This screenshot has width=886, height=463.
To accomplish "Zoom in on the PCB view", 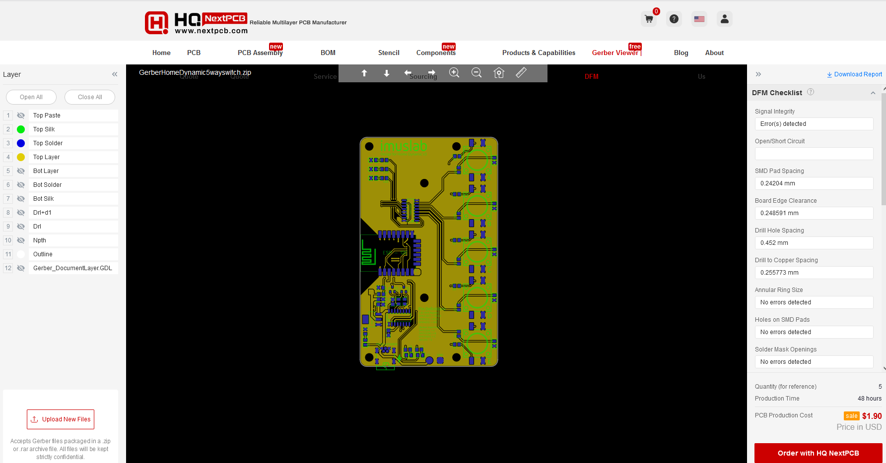I will click(x=454, y=73).
